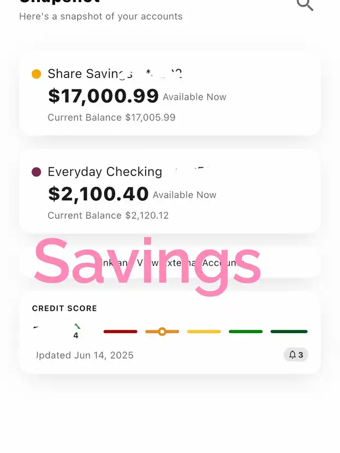The height and width of the screenshot is (453, 340).
Task: Open the credit alerts bell badge
Action: (x=296, y=355)
